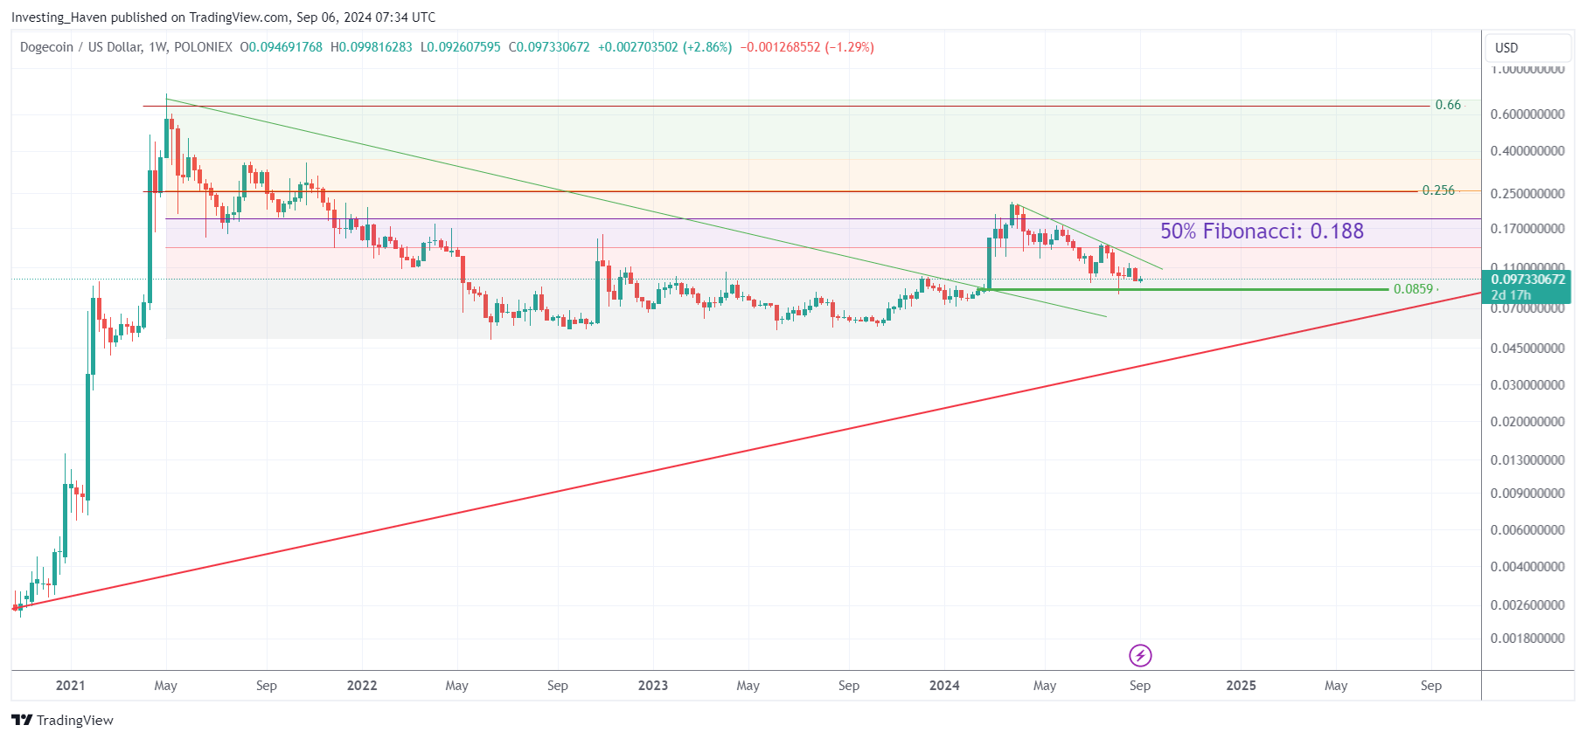
Task: Click the high value H0.099816283
Action: (372, 47)
